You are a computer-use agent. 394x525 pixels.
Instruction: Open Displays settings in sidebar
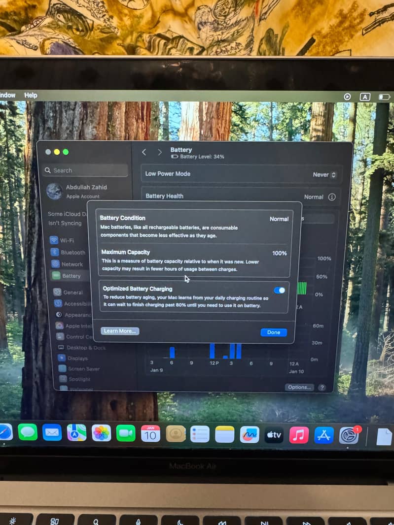click(73, 358)
